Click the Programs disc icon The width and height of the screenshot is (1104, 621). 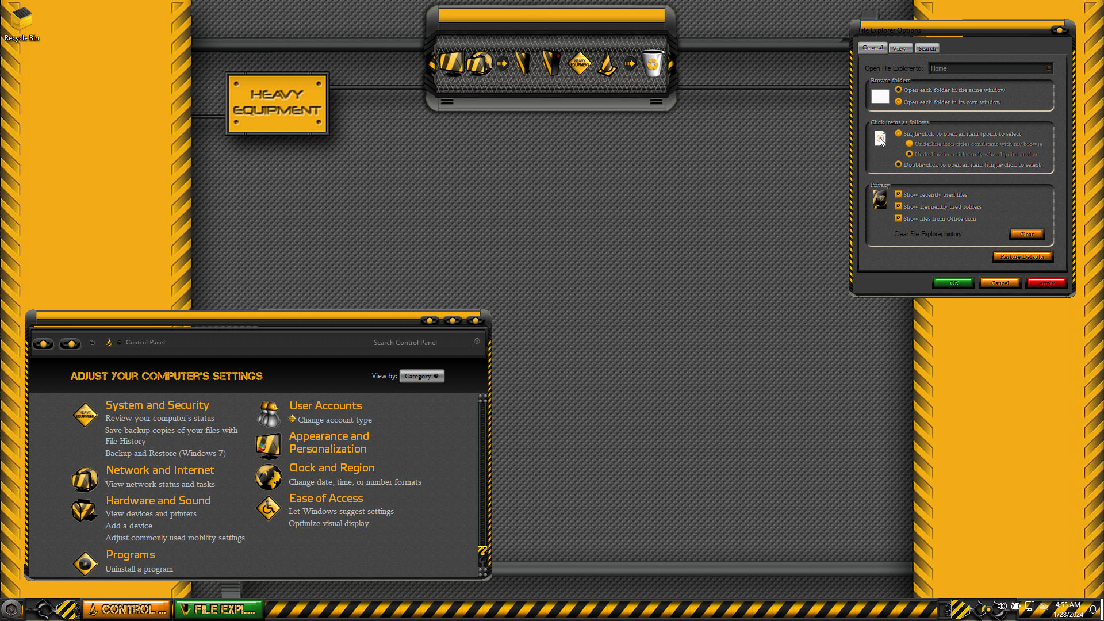tap(85, 563)
